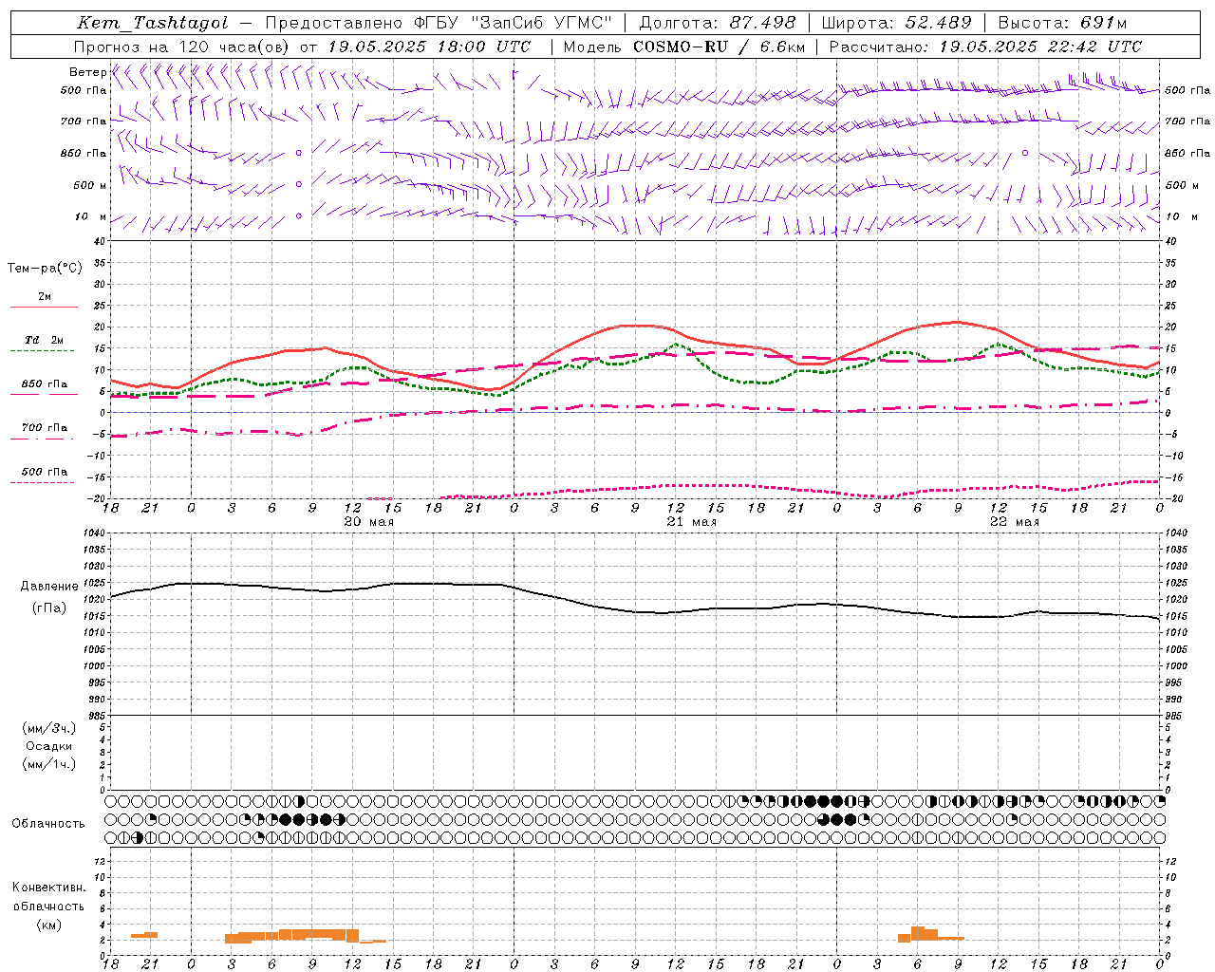
Task: Click the 'Высота: 691м' header field
Action: click(1062, 23)
